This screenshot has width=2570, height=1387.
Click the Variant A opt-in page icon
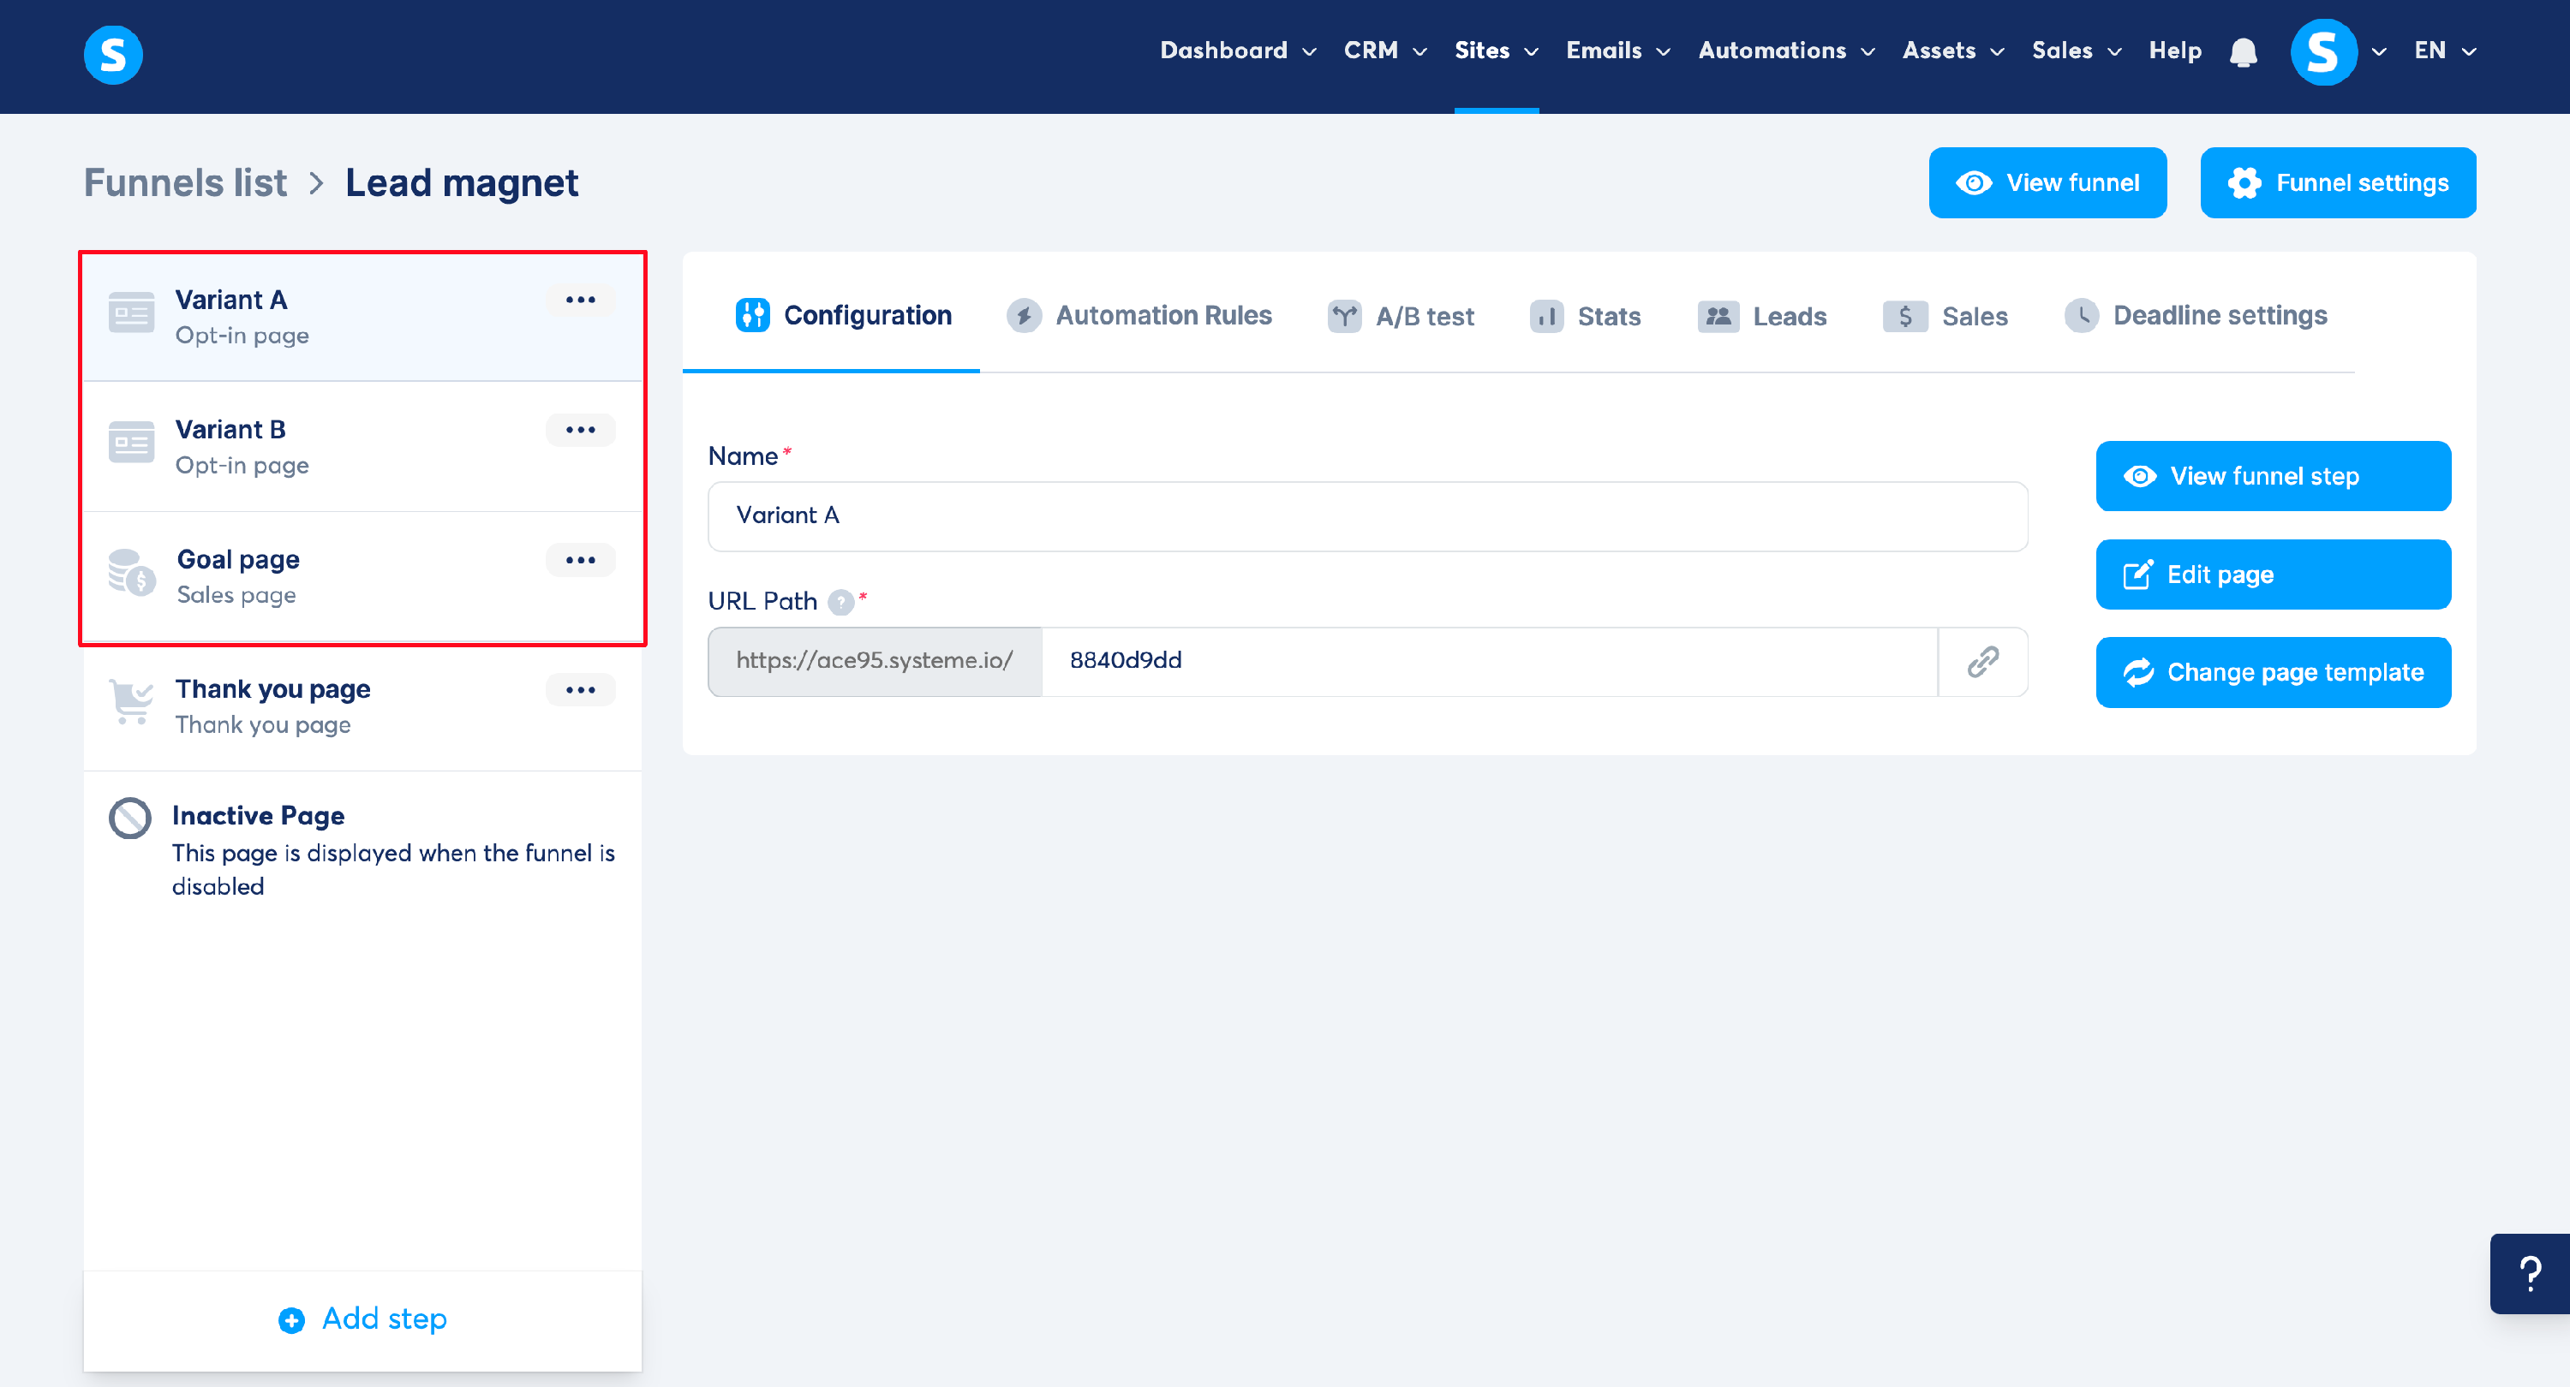[132, 313]
